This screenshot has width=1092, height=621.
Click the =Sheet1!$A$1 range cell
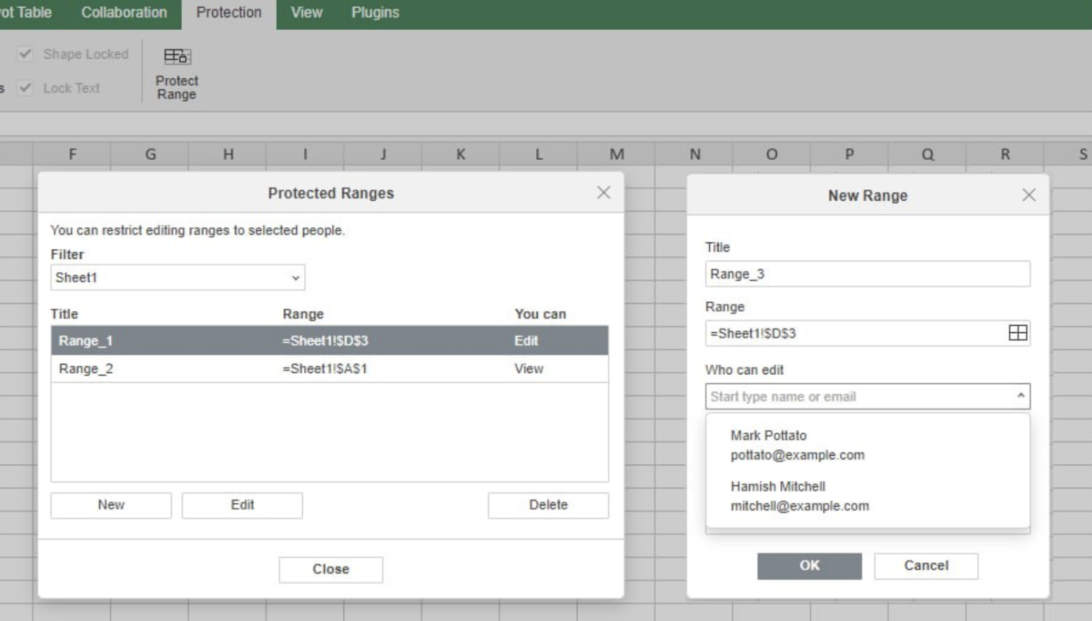click(325, 369)
